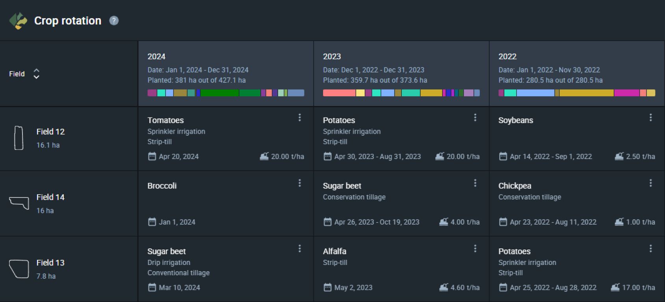Open the three-dot menu for Broccoli 2024
This screenshot has width=665, height=302.
[x=299, y=183]
